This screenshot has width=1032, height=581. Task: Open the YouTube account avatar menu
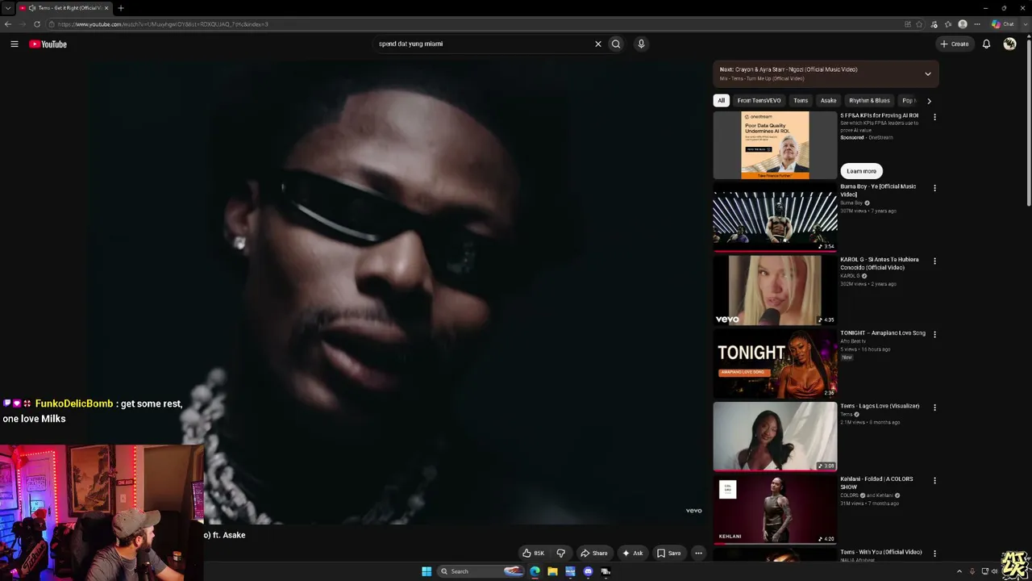pyautogui.click(x=1009, y=44)
